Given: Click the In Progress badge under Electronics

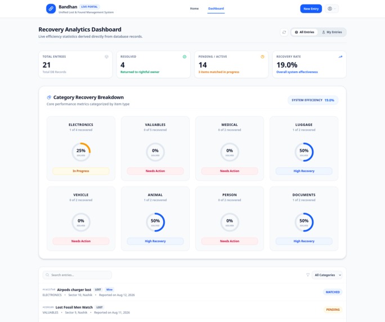Looking at the screenshot, I should tap(81, 171).
